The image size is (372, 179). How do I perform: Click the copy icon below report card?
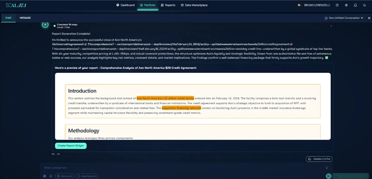point(53,155)
